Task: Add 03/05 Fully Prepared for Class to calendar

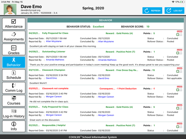Action: pyautogui.click(x=179, y=107)
